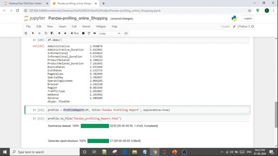Open the Chrome three-dot menu
278x156 pixels.
pyautogui.click(x=274, y=10)
